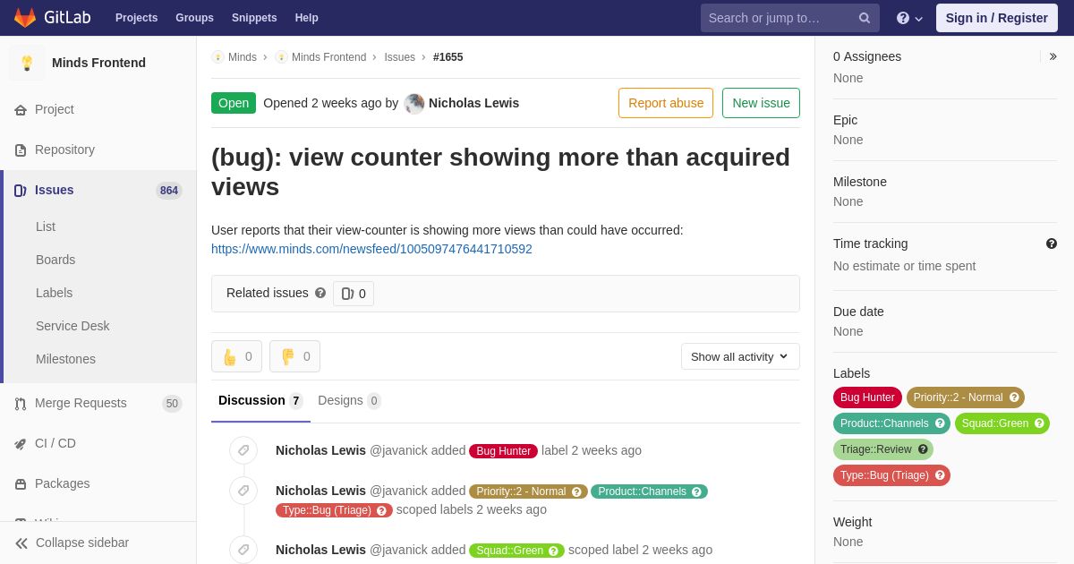
Task: Click the Issues breadcrumb link
Action: tap(399, 57)
